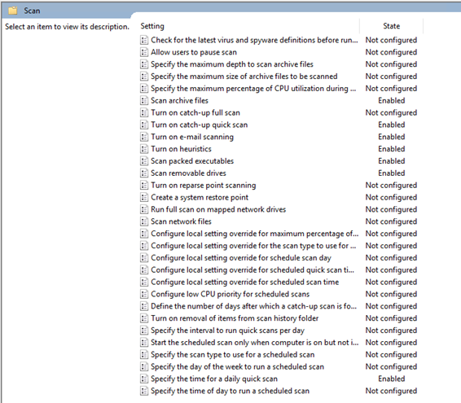Select icon for Turn on e-mail scanning
Image resolution: width=461 pixels, height=403 pixels.
click(144, 137)
